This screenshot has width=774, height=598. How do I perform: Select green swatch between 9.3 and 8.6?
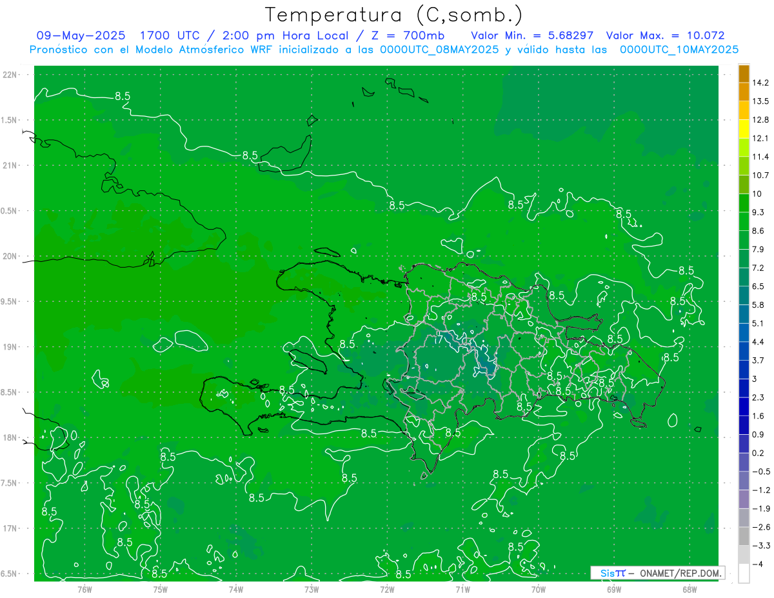[744, 221]
